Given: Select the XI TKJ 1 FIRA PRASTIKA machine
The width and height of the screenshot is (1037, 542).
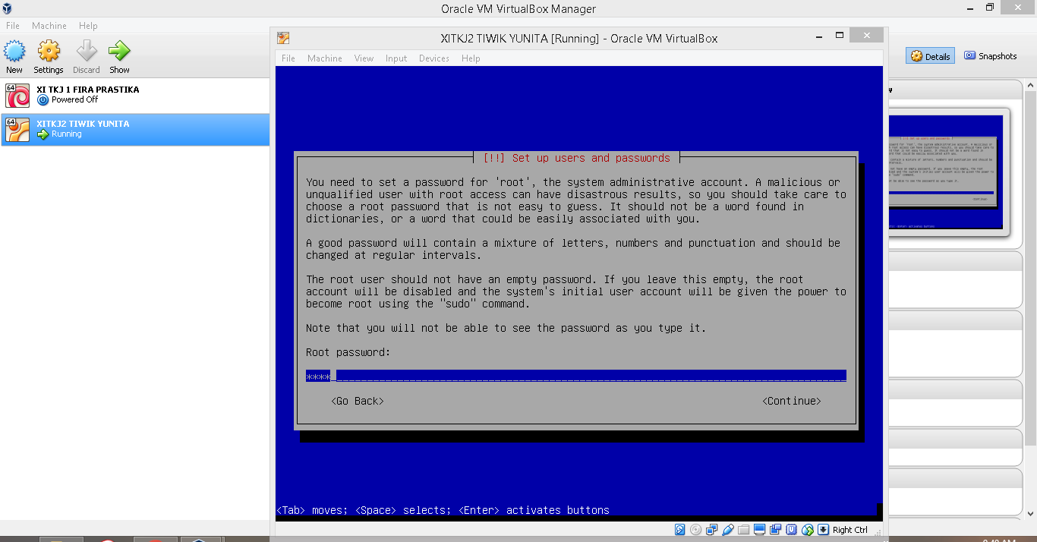Looking at the screenshot, I should tap(135, 95).
